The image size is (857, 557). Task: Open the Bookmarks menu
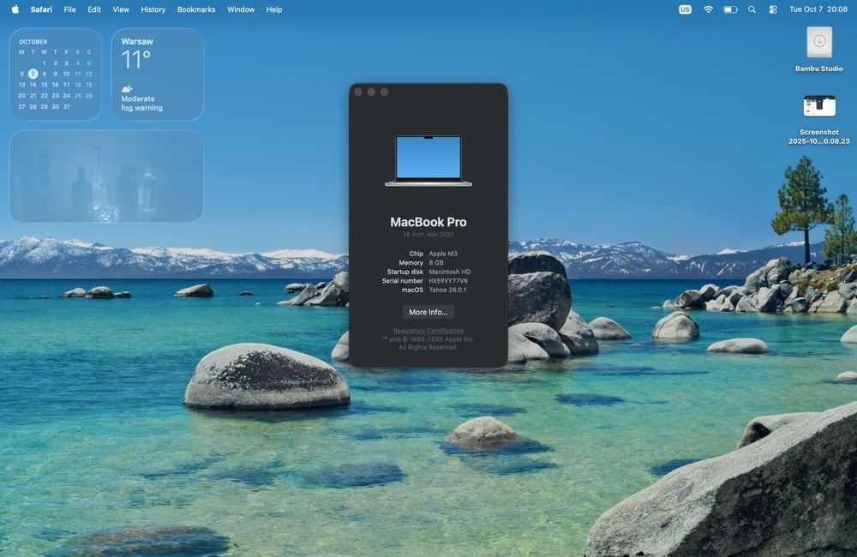pos(196,9)
